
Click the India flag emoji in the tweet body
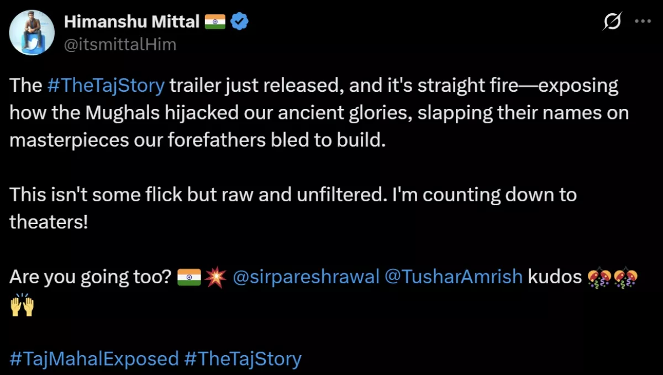(189, 277)
